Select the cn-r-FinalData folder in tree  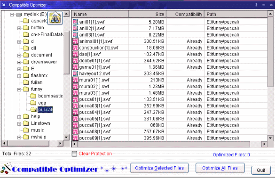(x=47, y=34)
